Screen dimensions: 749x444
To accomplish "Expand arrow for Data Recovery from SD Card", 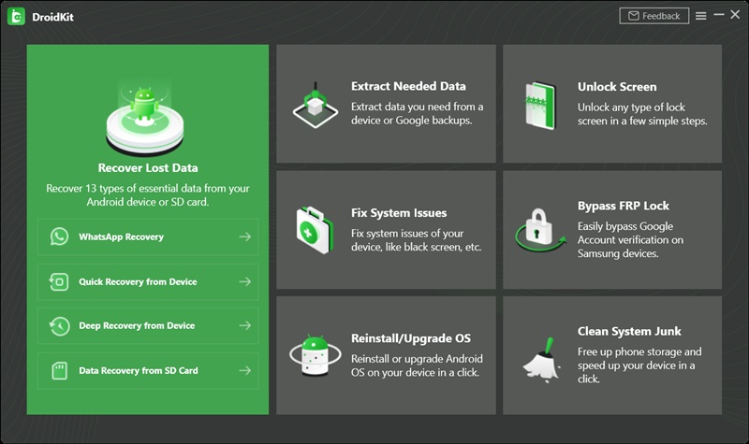I will 244,371.
